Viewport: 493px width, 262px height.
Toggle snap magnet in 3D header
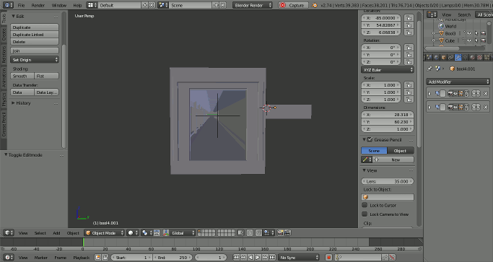click(258, 233)
